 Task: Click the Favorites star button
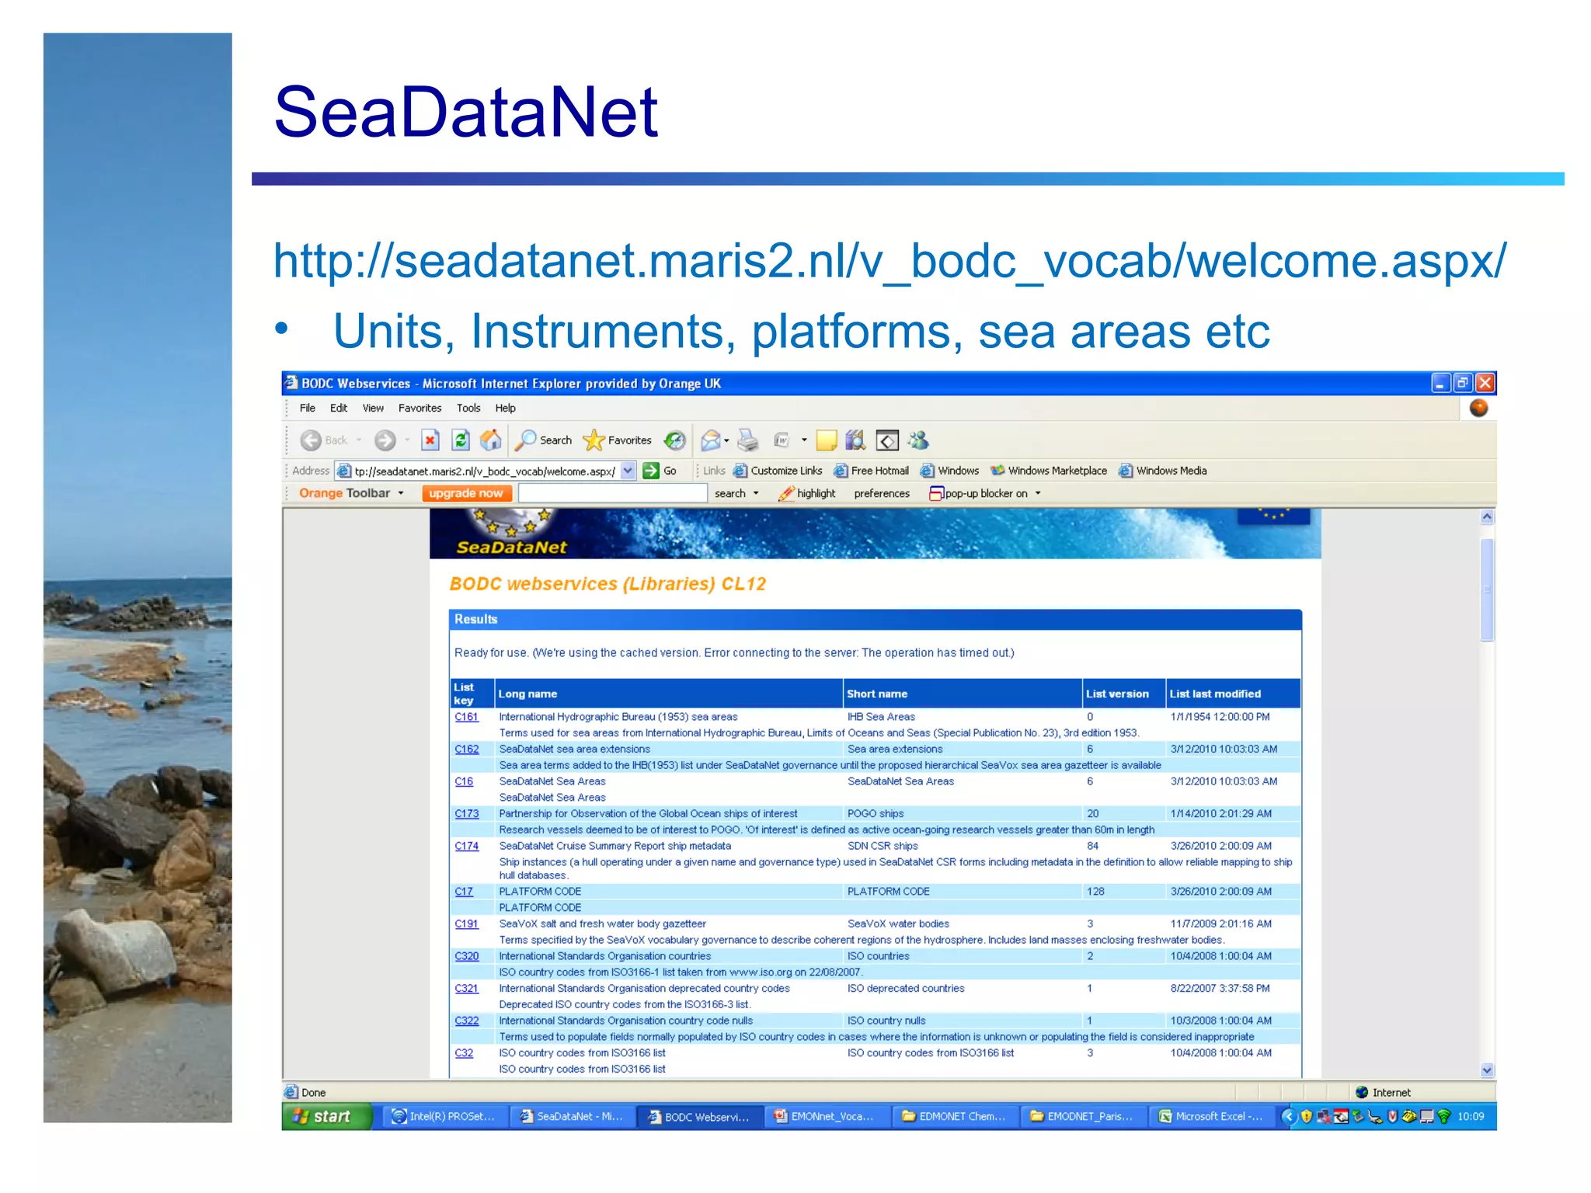click(x=618, y=440)
